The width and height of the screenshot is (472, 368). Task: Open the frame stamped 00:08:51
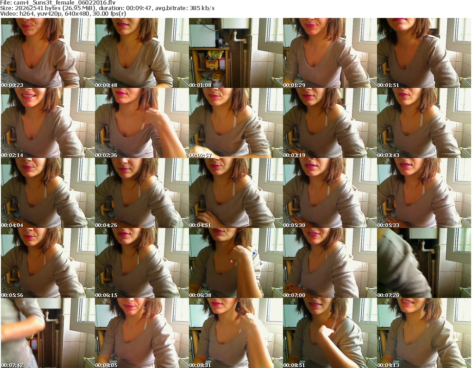click(x=330, y=333)
